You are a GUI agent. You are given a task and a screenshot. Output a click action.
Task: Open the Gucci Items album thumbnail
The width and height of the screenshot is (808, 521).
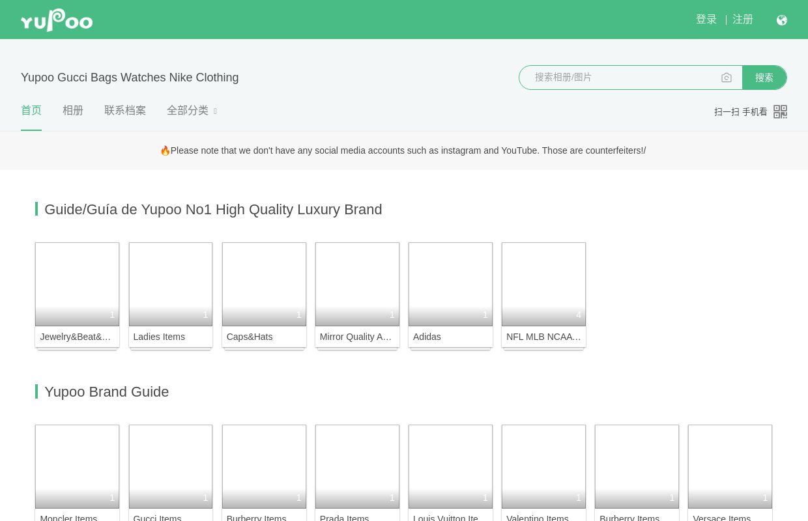[x=171, y=467]
